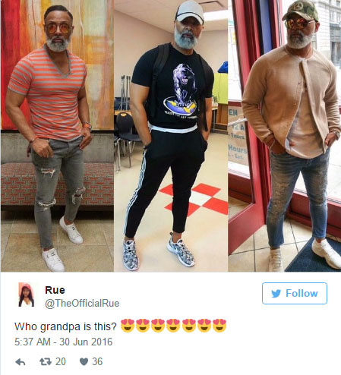Open the photo with tan cardigan and camo cap
The image size is (341, 375).
tap(285, 136)
